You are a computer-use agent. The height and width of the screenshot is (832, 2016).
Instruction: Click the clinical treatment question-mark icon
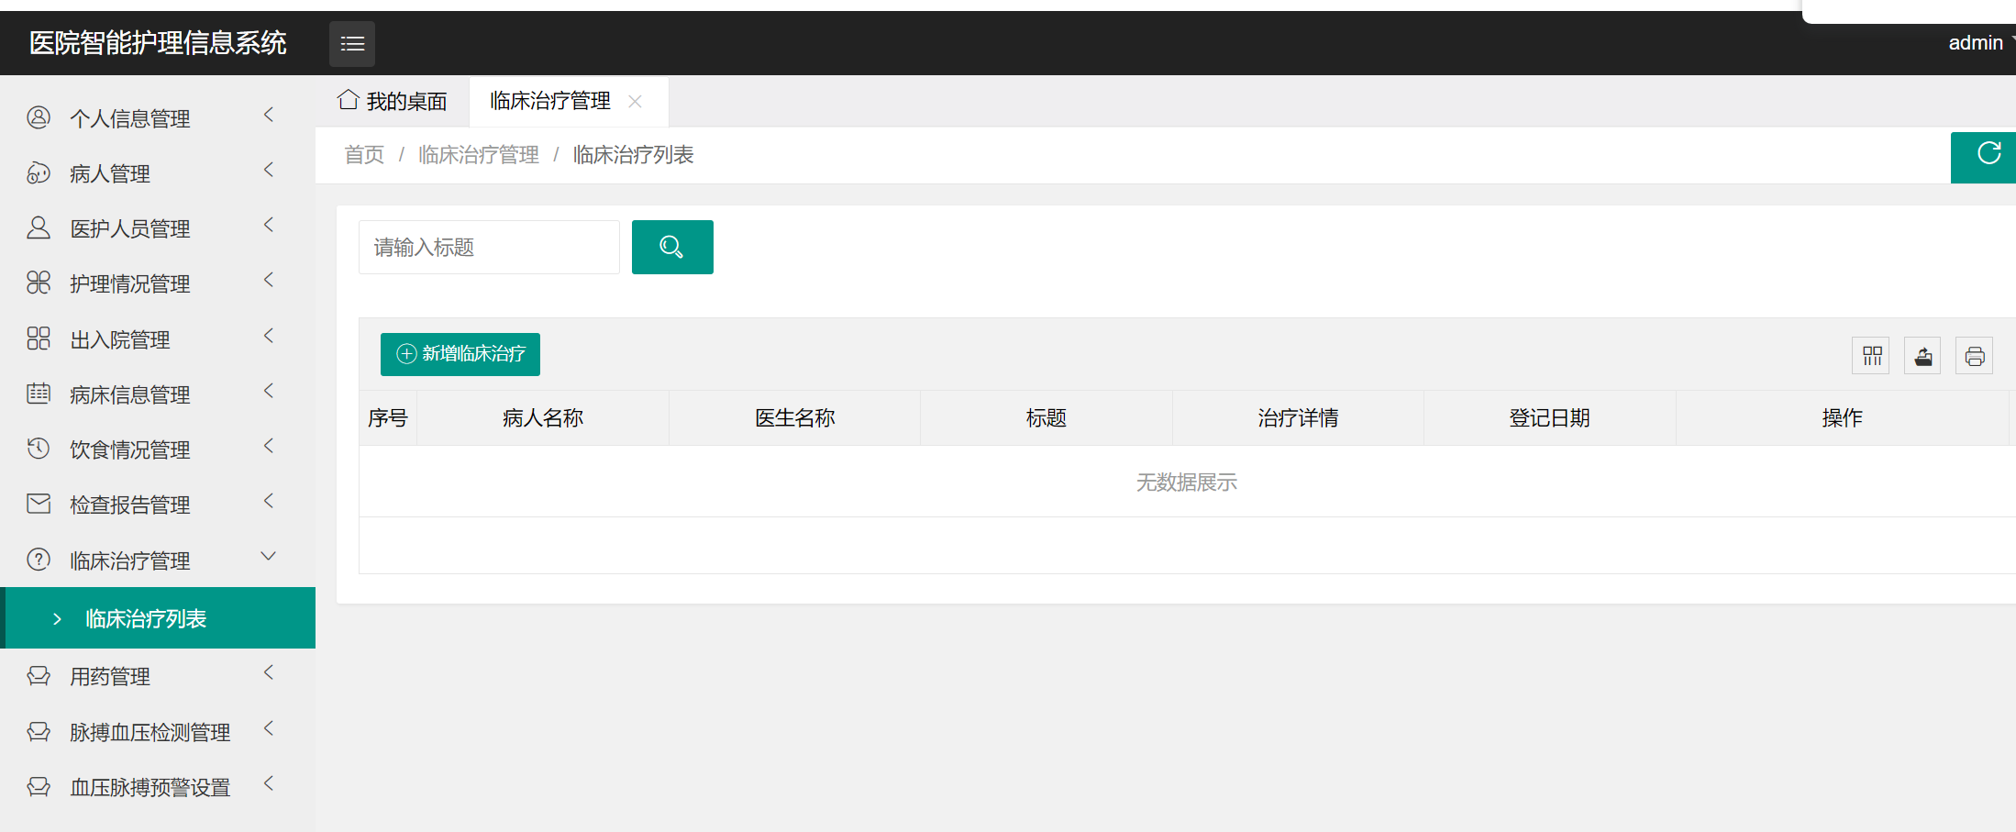[39, 559]
